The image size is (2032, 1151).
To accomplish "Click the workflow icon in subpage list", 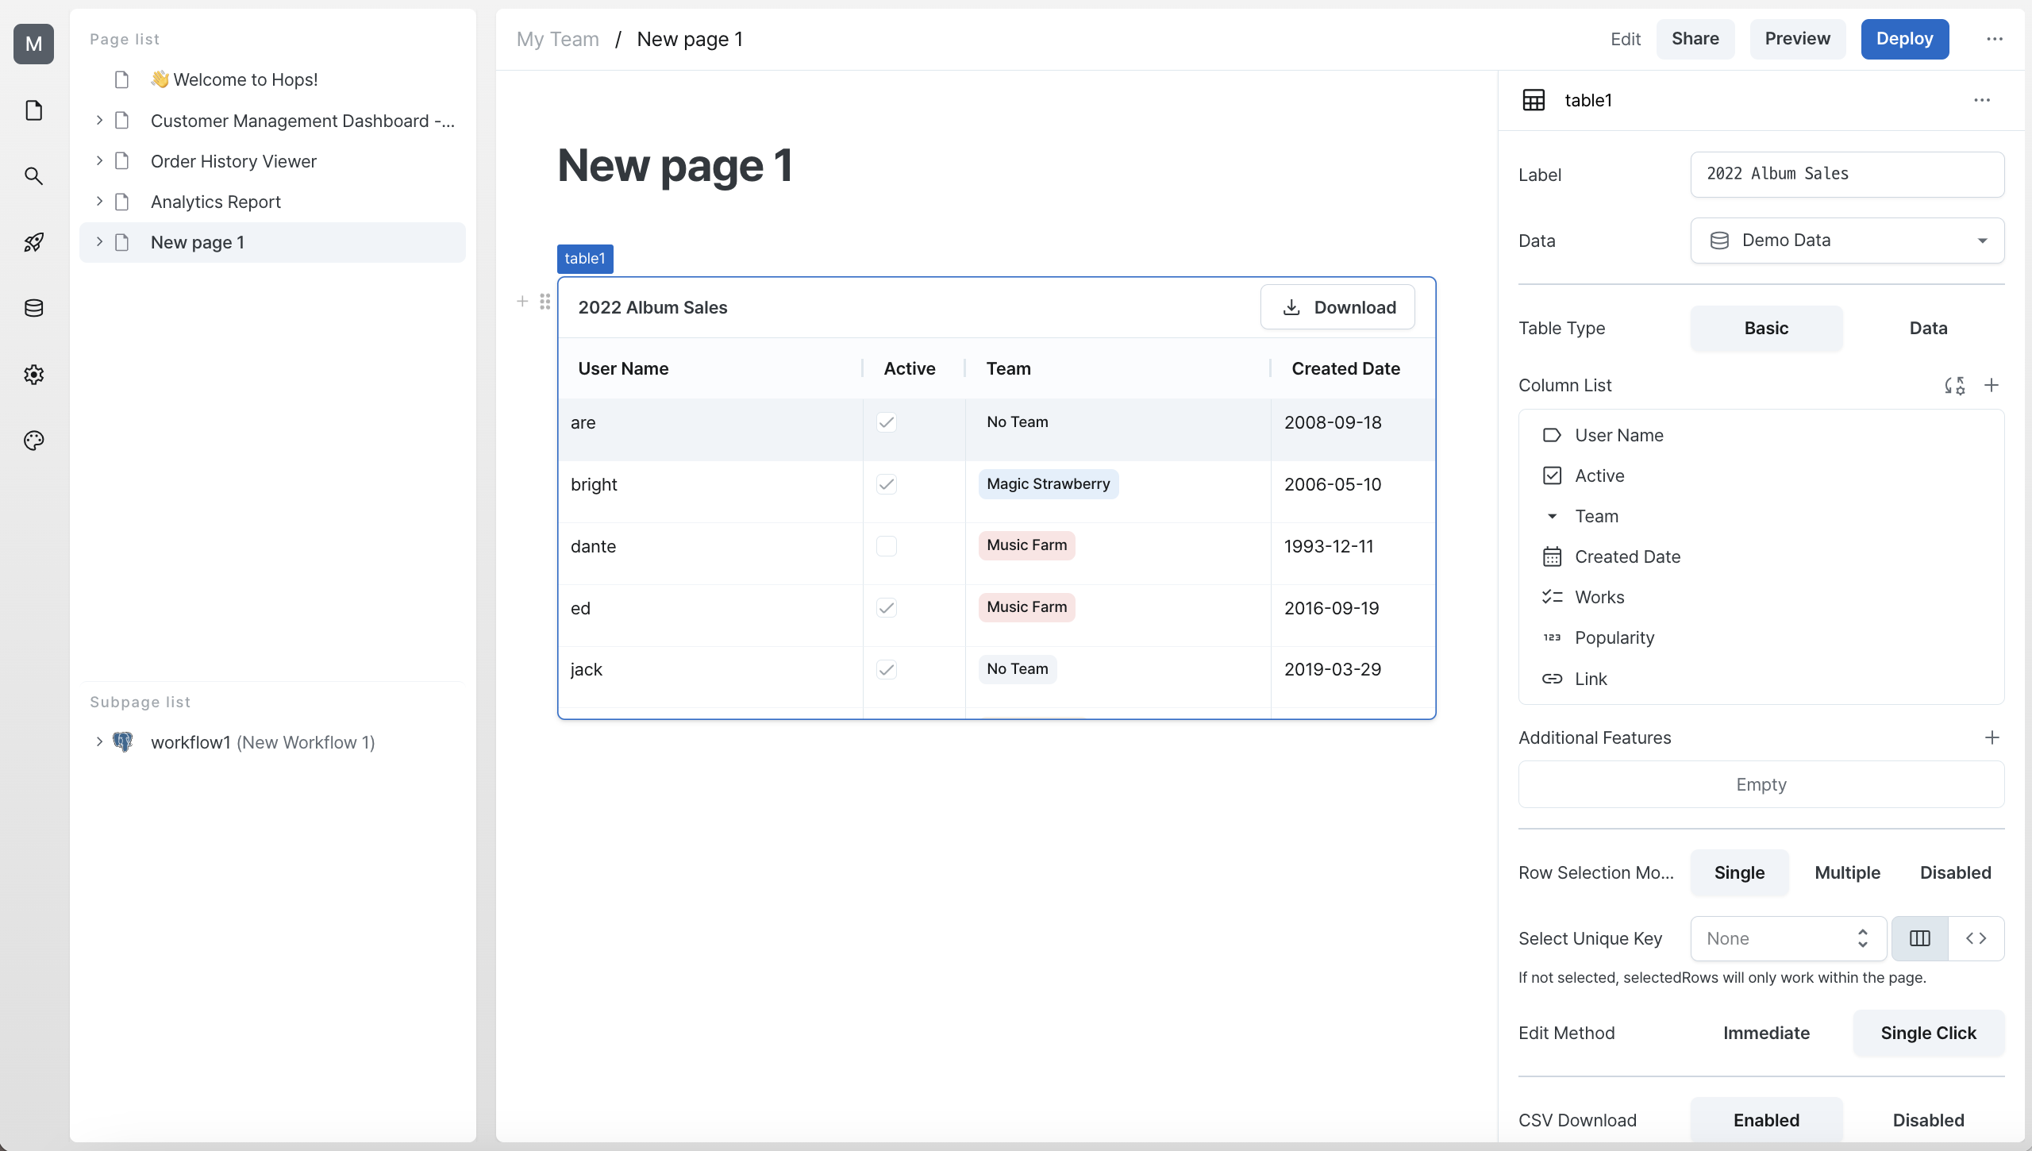I will pos(124,741).
